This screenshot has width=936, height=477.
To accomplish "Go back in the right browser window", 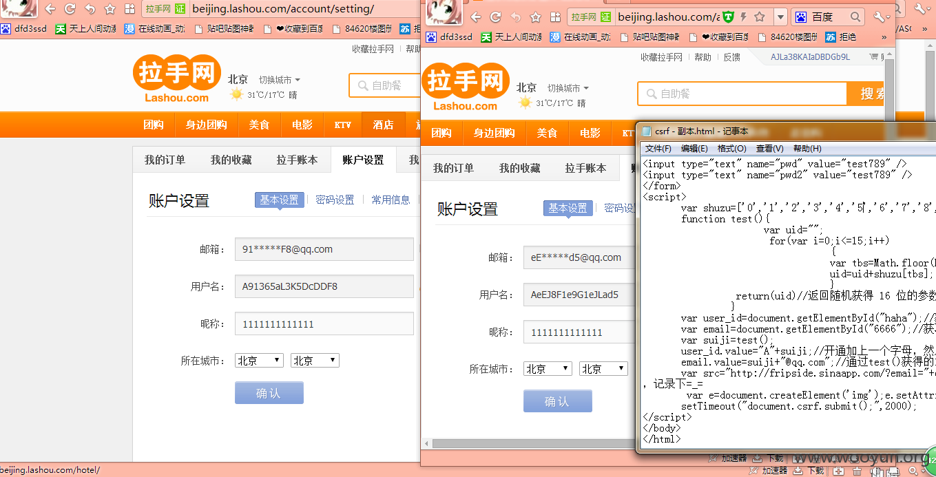I will pyautogui.click(x=476, y=17).
